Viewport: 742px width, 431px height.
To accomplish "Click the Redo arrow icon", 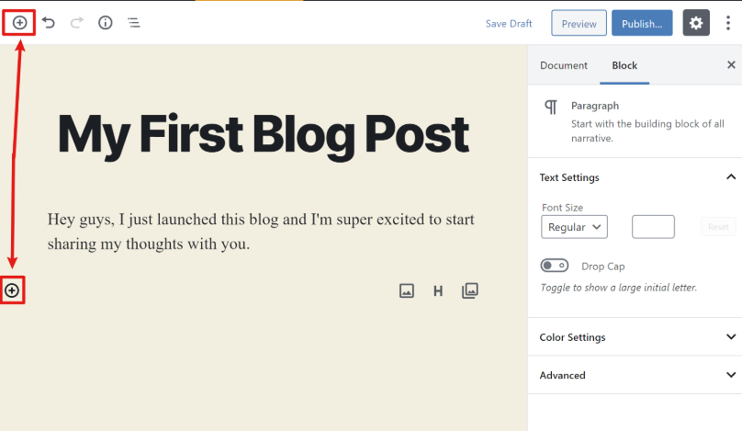I will (76, 23).
